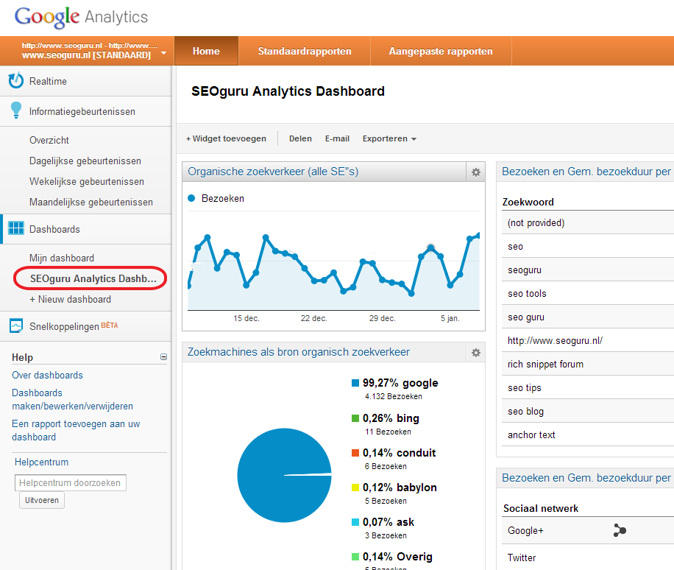Click the blue pie chart

pos(284,475)
